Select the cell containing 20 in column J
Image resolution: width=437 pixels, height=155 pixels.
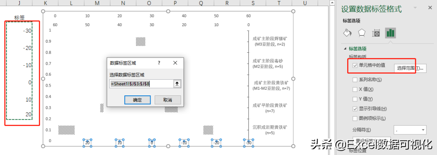[19, 114]
